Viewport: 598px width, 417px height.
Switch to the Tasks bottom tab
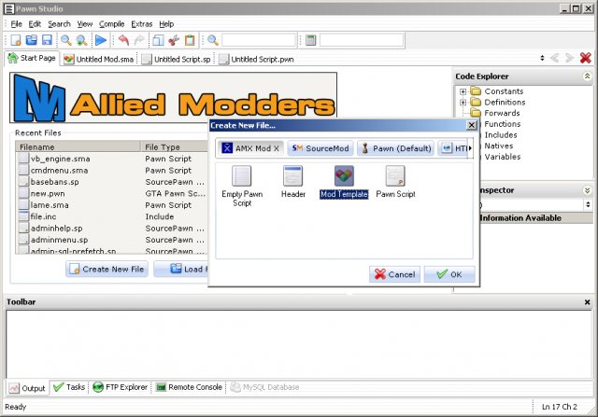(69, 387)
